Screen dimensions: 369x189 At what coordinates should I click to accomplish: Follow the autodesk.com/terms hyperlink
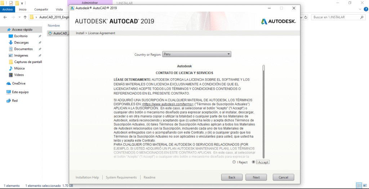[168, 104]
